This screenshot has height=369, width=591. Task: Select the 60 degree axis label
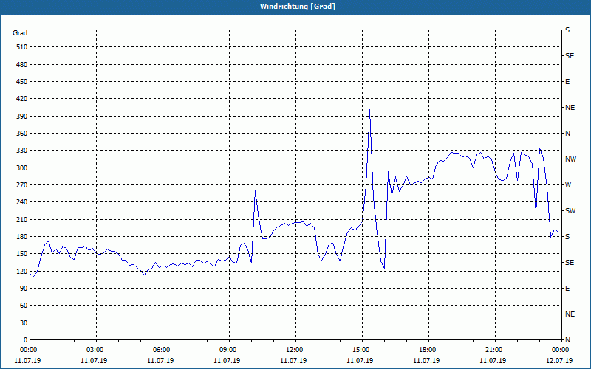coord(24,306)
